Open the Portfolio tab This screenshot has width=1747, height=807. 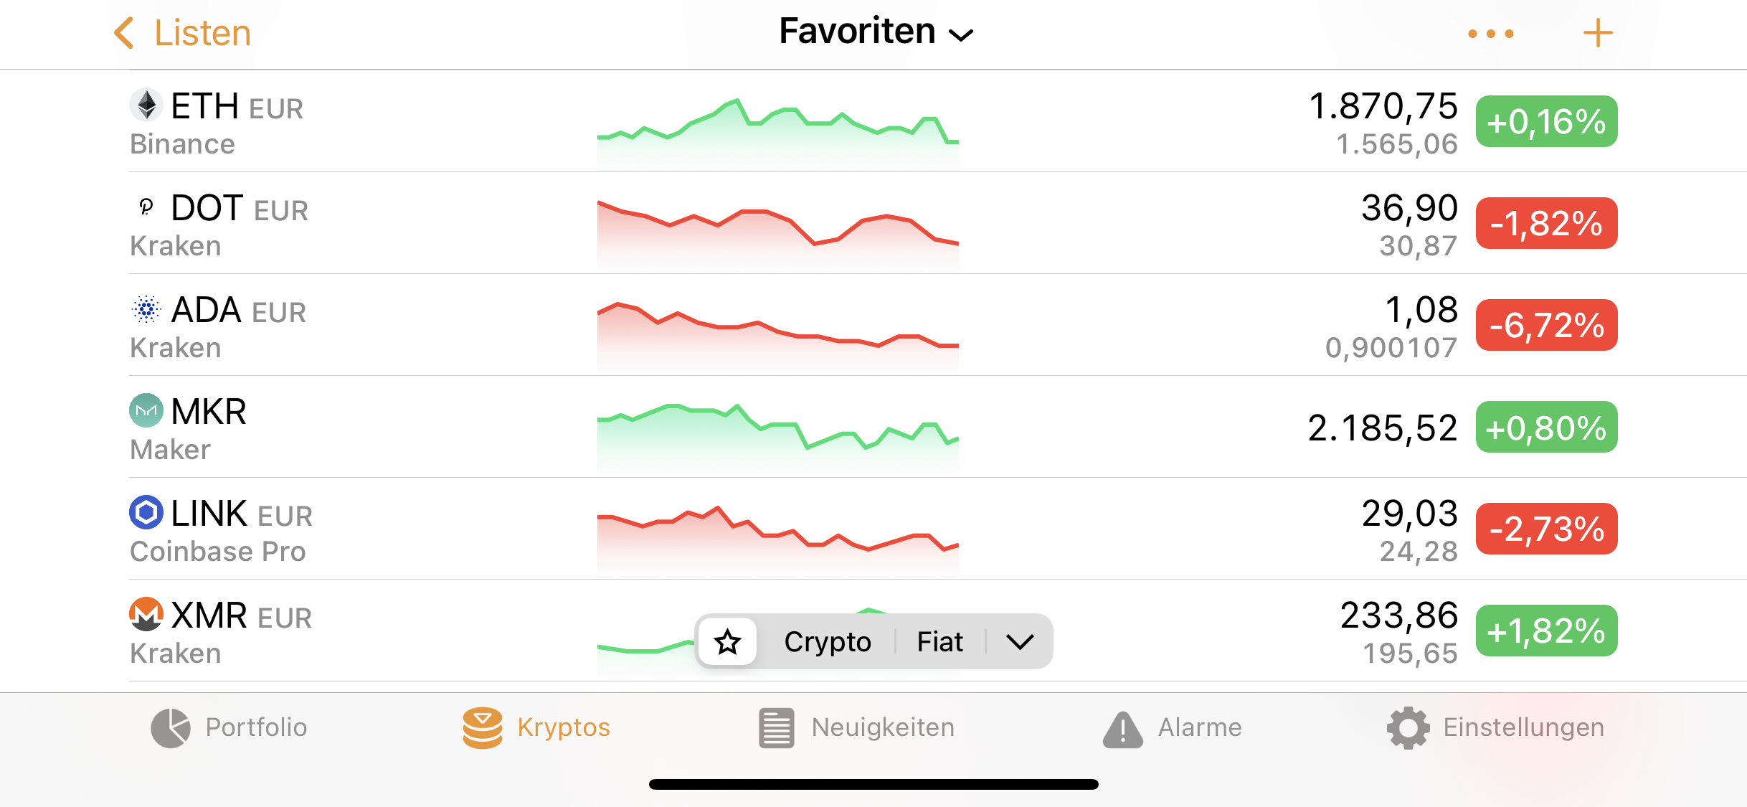click(x=229, y=728)
